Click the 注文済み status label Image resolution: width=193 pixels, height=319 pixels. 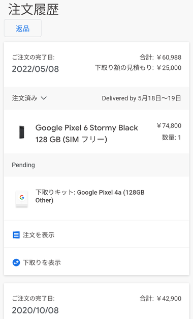(24, 98)
